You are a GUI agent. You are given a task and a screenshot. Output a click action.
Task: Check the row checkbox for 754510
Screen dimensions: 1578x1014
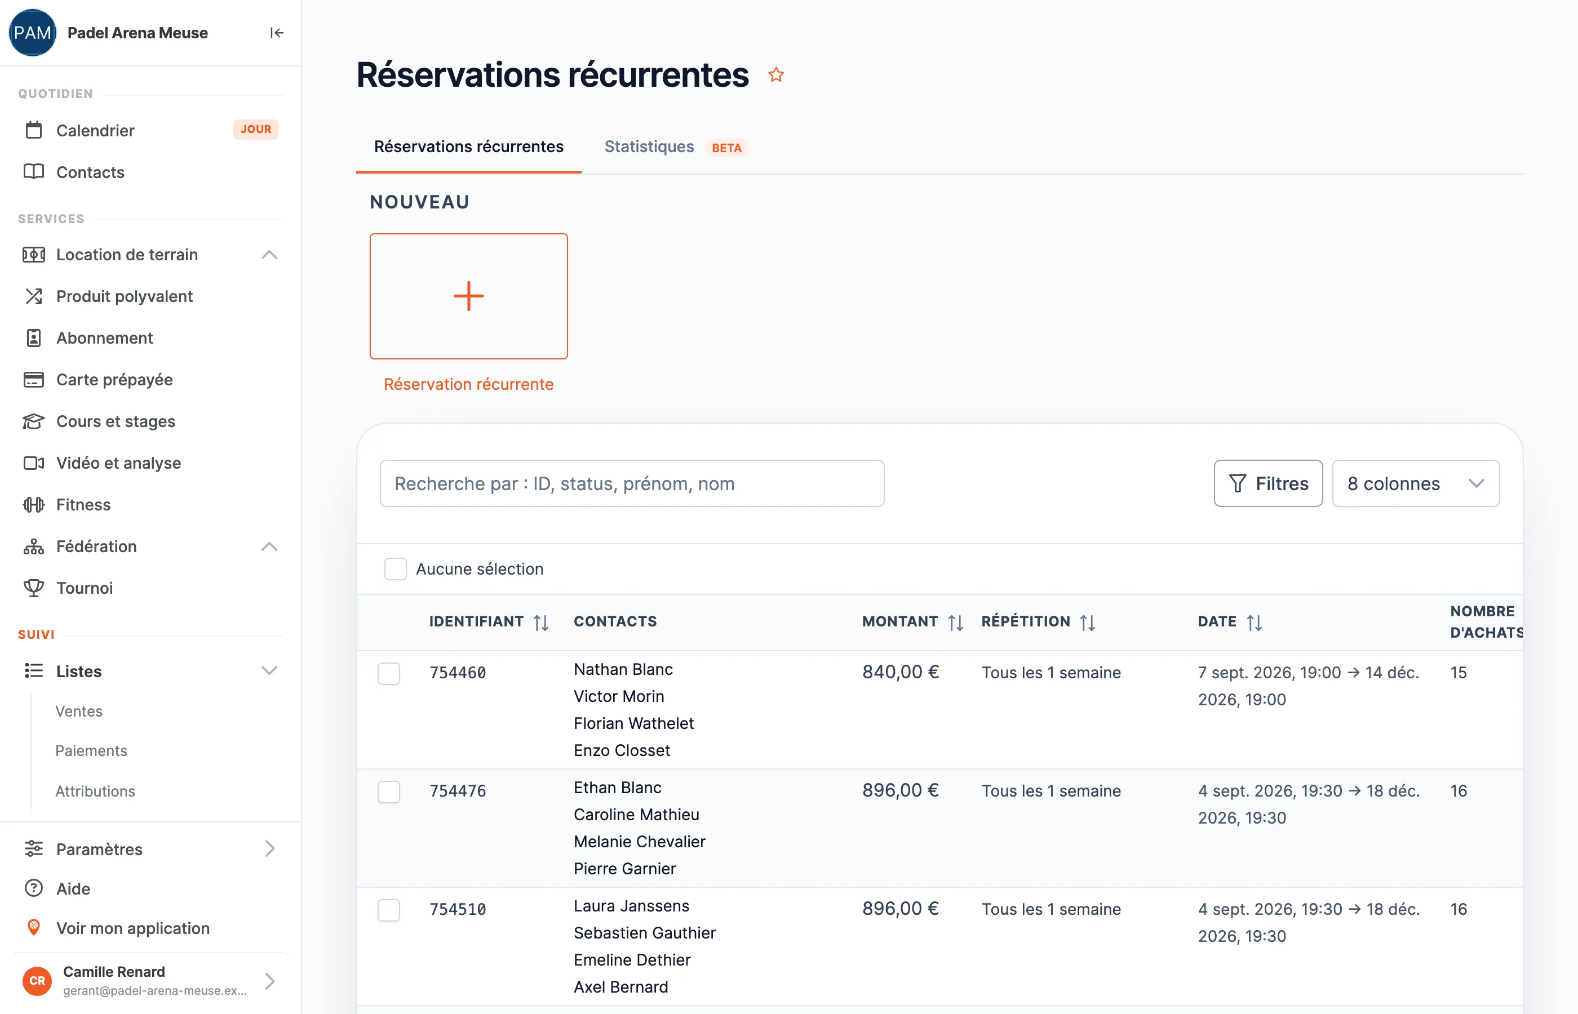388,910
